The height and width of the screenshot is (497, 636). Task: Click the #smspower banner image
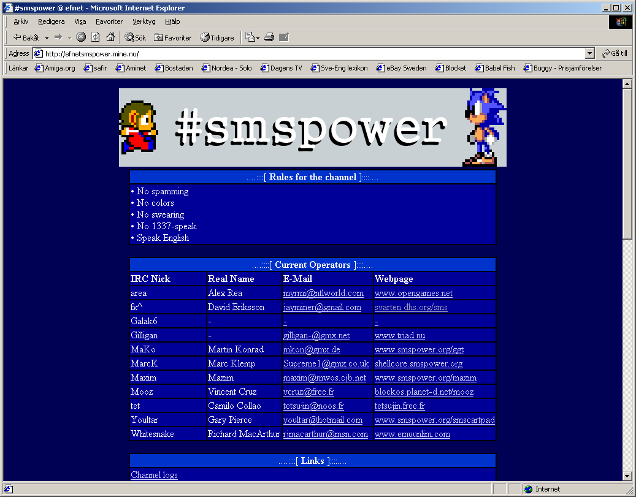[x=312, y=127]
